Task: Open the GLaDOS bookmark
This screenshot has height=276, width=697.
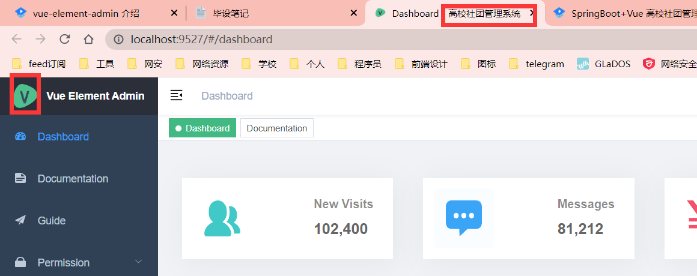Action: click(604, 64)
